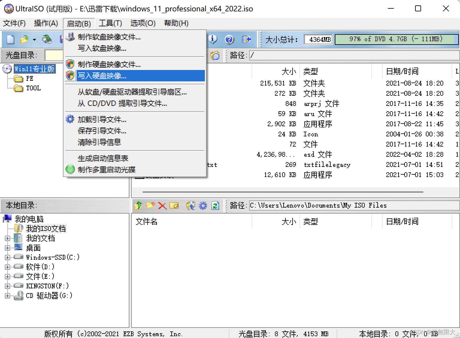Expand the KINGSTON(F:) tree node
This screenshot has height=338, width=460.
click(x=7, y=286)
